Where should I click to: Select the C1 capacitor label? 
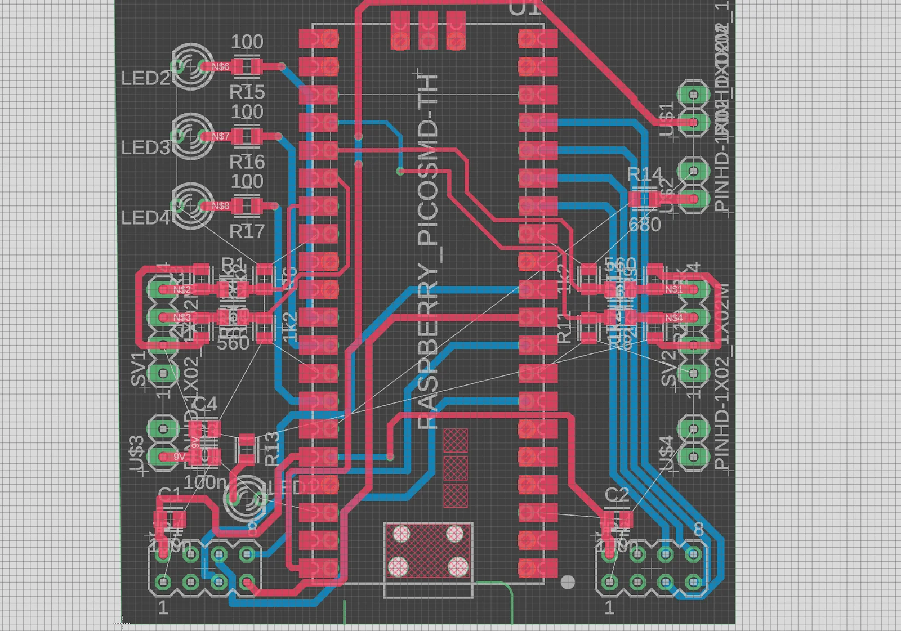[x=170, y=495]
